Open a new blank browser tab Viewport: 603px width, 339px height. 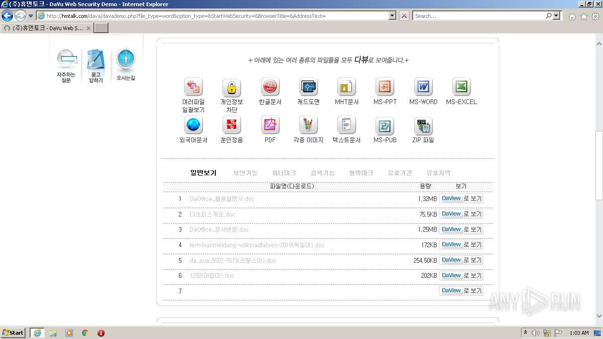click(101, 28)
